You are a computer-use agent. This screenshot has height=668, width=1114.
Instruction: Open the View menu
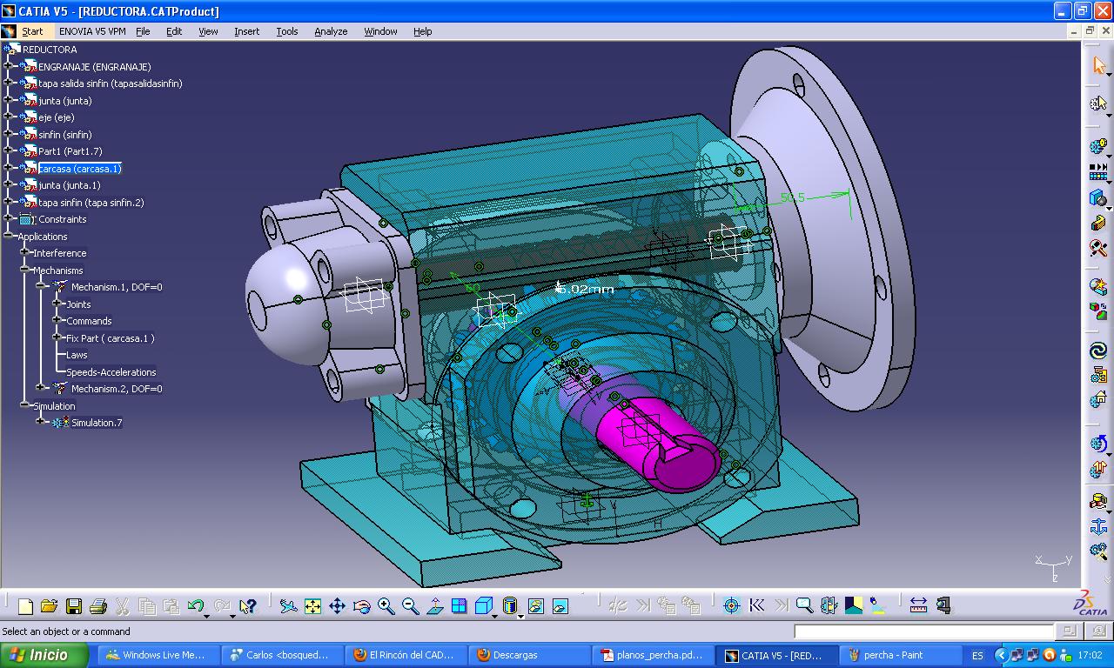click(208, 31)
